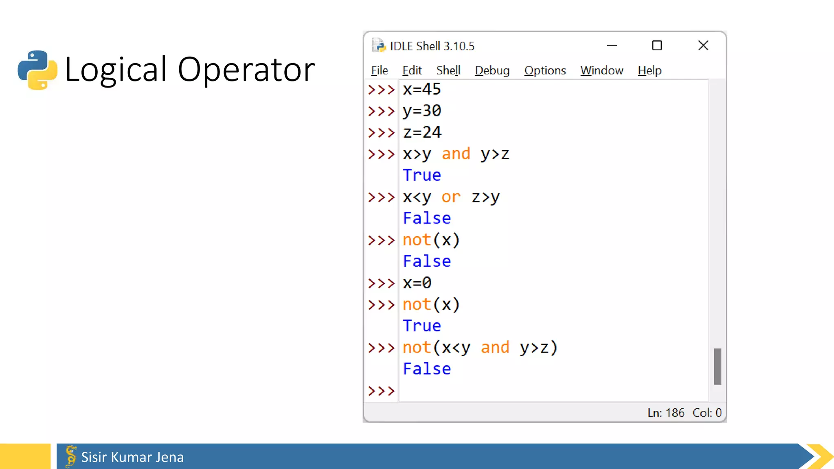Click the last False output

(x=427, y=369)
